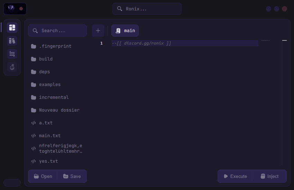
Task: Click the Inject button
Action: pos(269,176)
